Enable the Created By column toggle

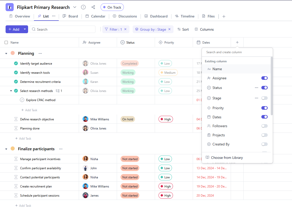click(264, 144)
